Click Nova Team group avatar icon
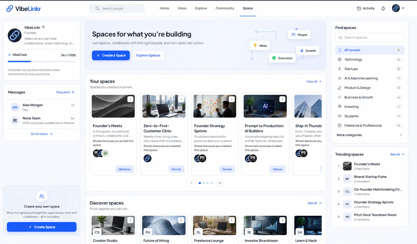Viewport: 417px width, 244px height. 15,120
